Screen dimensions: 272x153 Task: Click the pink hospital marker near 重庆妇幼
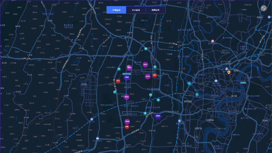(x=213, y=41)
